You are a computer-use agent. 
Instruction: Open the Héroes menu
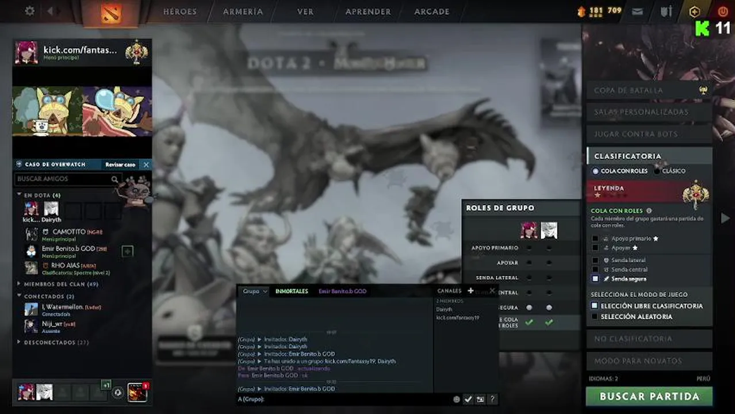[x=179, y=11]
